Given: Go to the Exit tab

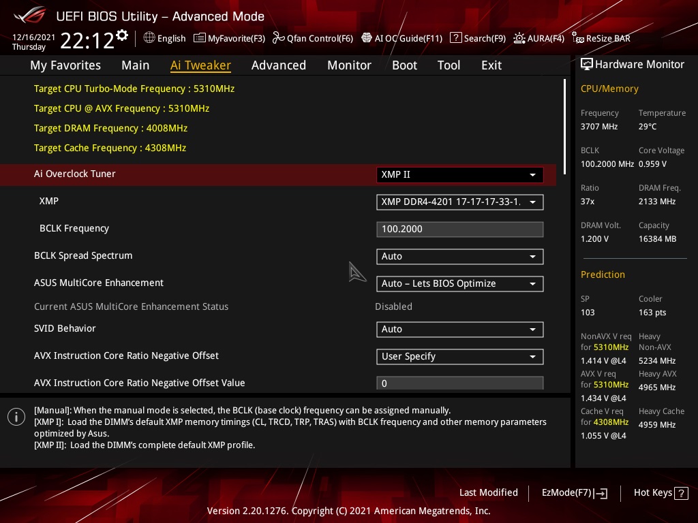Looking at the screenshot, I should click(x=491, y=65).
